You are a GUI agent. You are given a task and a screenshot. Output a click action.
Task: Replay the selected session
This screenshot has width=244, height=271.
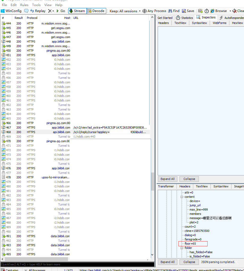pyautogui.click(x=38, y=11)
